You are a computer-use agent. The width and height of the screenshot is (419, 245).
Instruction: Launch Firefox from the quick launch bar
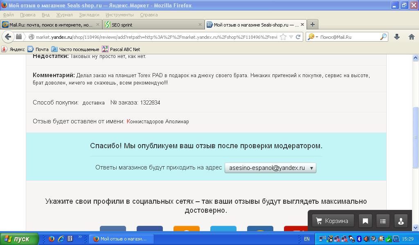tap(52, 238)
